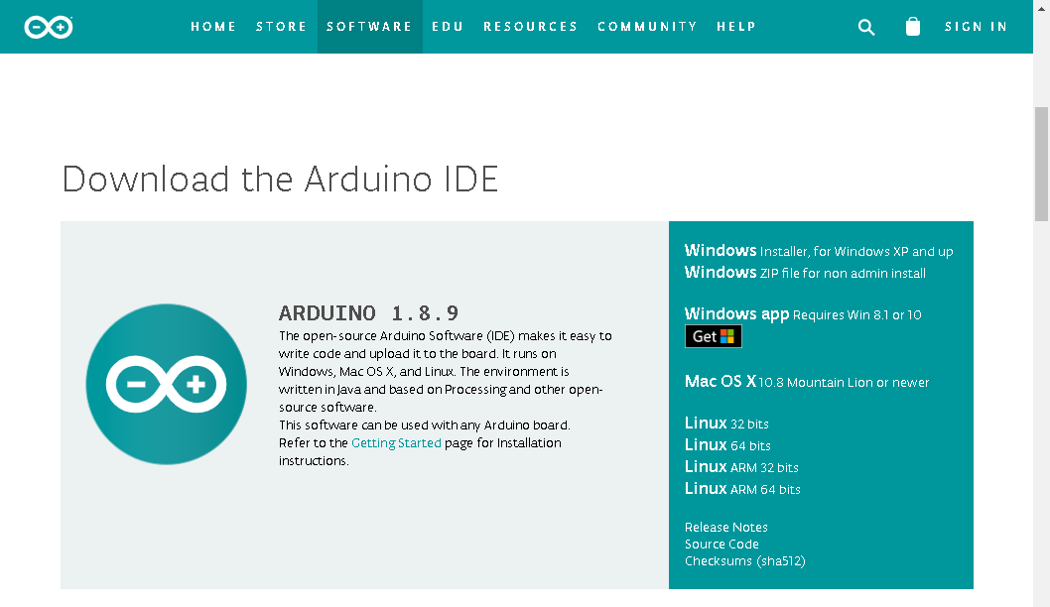Download Mac OS X version
The image size is (1050, 607).
[807, 382]
